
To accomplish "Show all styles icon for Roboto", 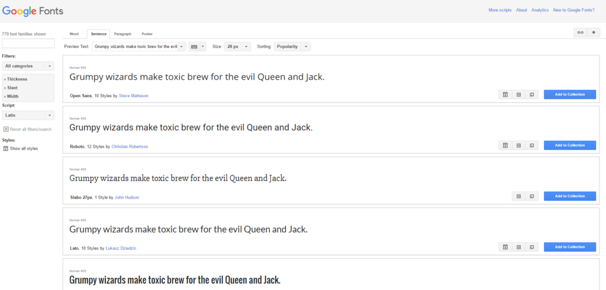I will pyautogui.click(x=505, y=146).
